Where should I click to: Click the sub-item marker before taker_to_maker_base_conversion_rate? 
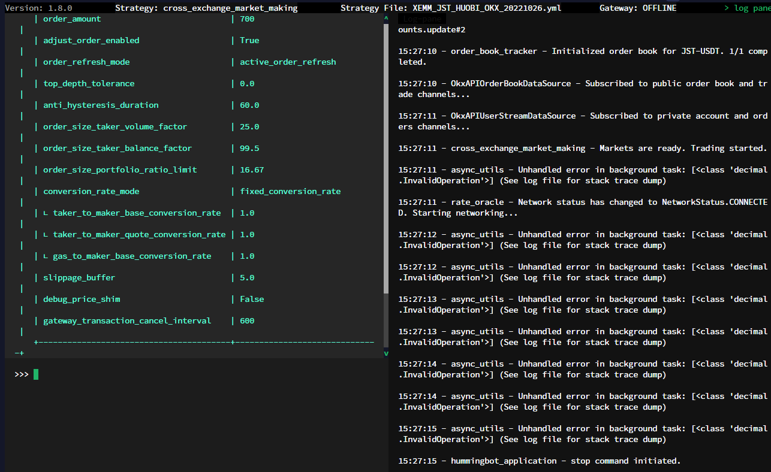47,213
